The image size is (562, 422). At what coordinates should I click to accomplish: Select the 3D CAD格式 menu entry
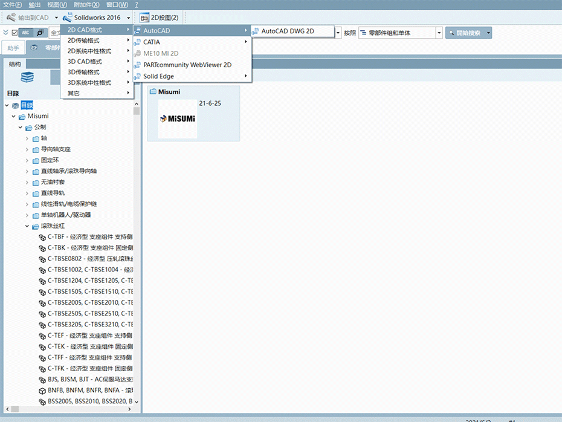pyautogui.click(x=97, y=62)
